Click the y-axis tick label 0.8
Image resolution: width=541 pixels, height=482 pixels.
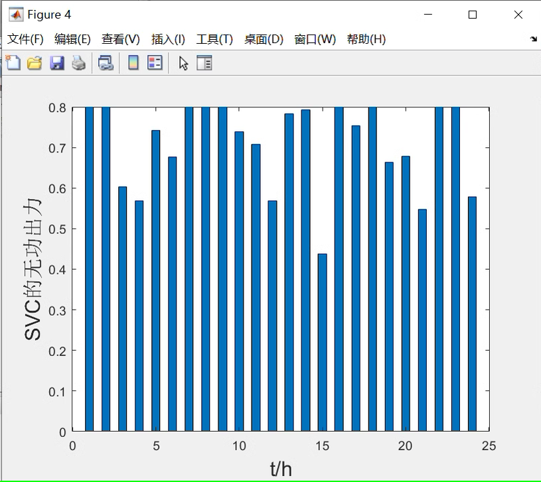[57, 108]
